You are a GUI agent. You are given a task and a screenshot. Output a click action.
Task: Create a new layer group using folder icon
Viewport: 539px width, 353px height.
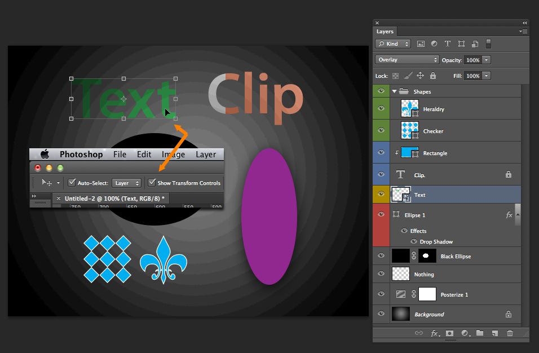pyautogui.click(x=480, y=333)
